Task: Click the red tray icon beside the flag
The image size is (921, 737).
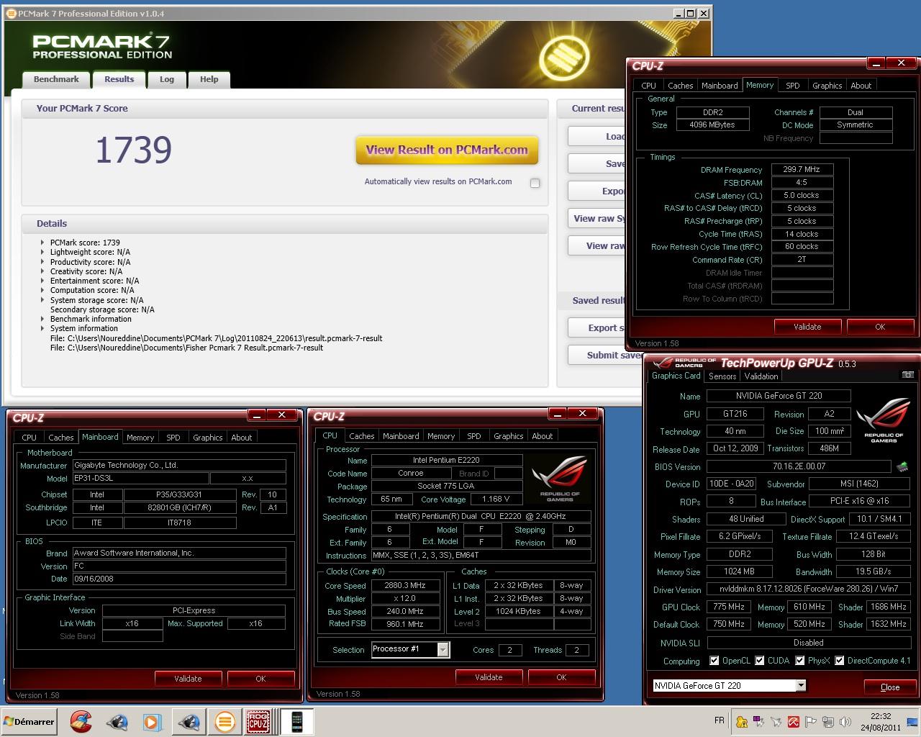Action: 794,722
